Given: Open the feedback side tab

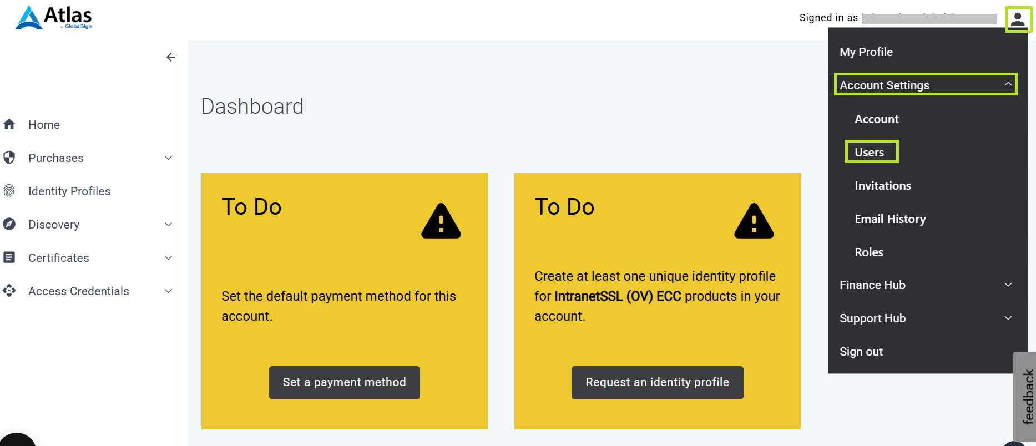Looking at the screenshot, I should [x=1027, y=396].
